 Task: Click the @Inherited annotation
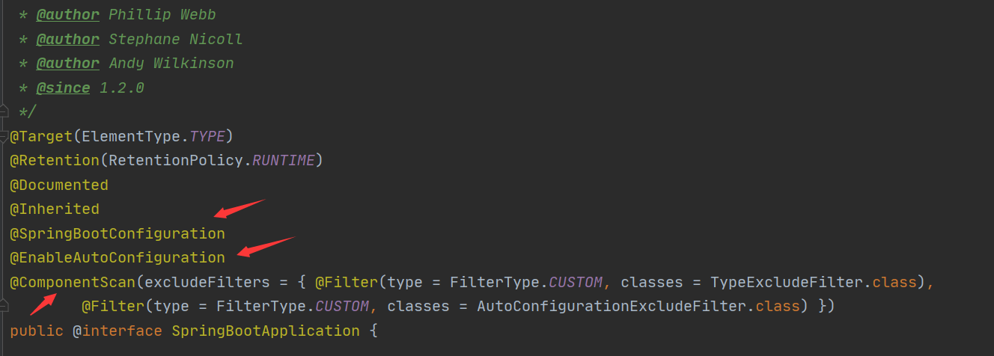[54, 209]
